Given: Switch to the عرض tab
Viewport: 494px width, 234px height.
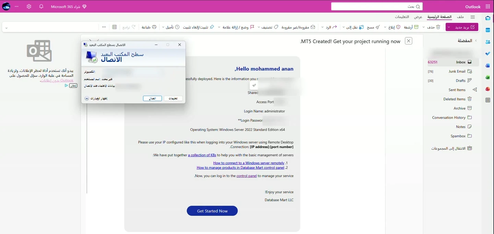Looking at the screenshot, I should click(418, 17).
